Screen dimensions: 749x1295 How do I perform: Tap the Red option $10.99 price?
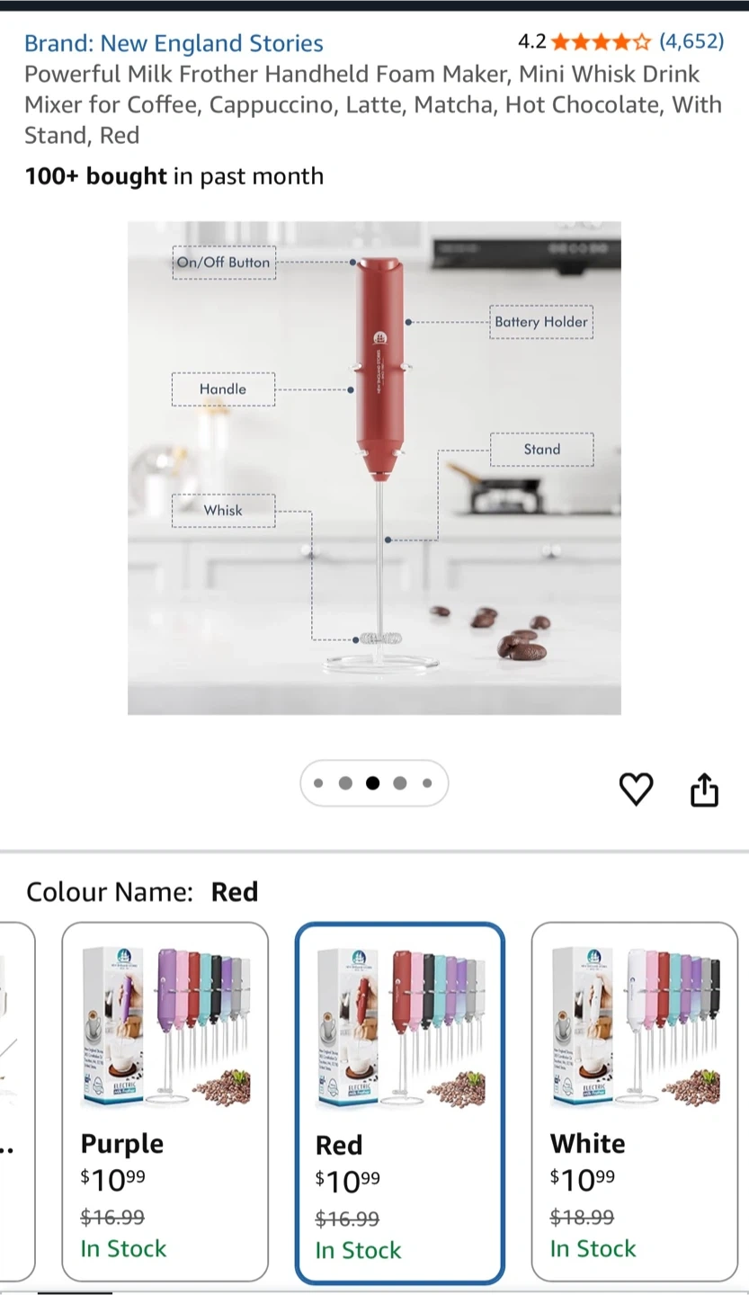[348, 1180]
